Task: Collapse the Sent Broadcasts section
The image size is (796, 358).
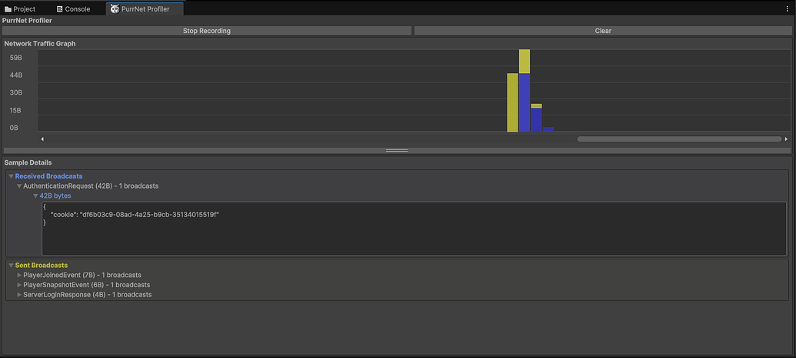Action: [x=11, y=266]
